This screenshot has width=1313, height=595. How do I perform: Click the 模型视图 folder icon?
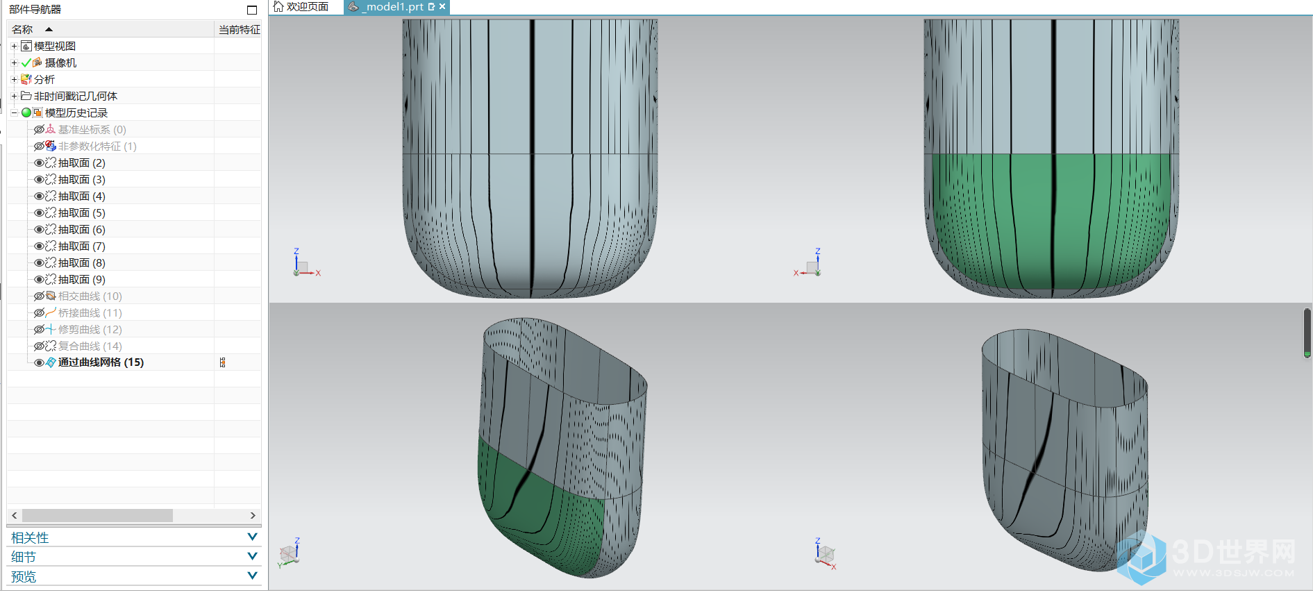pos(26,46)
